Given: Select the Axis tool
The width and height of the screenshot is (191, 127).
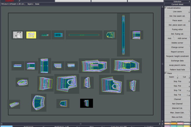Looking at the screenshot, I should 169,38.
